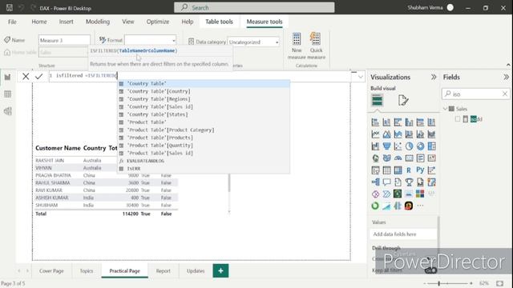
Task: Click the Save icon in title bar
Action: [x=9, y=7]
